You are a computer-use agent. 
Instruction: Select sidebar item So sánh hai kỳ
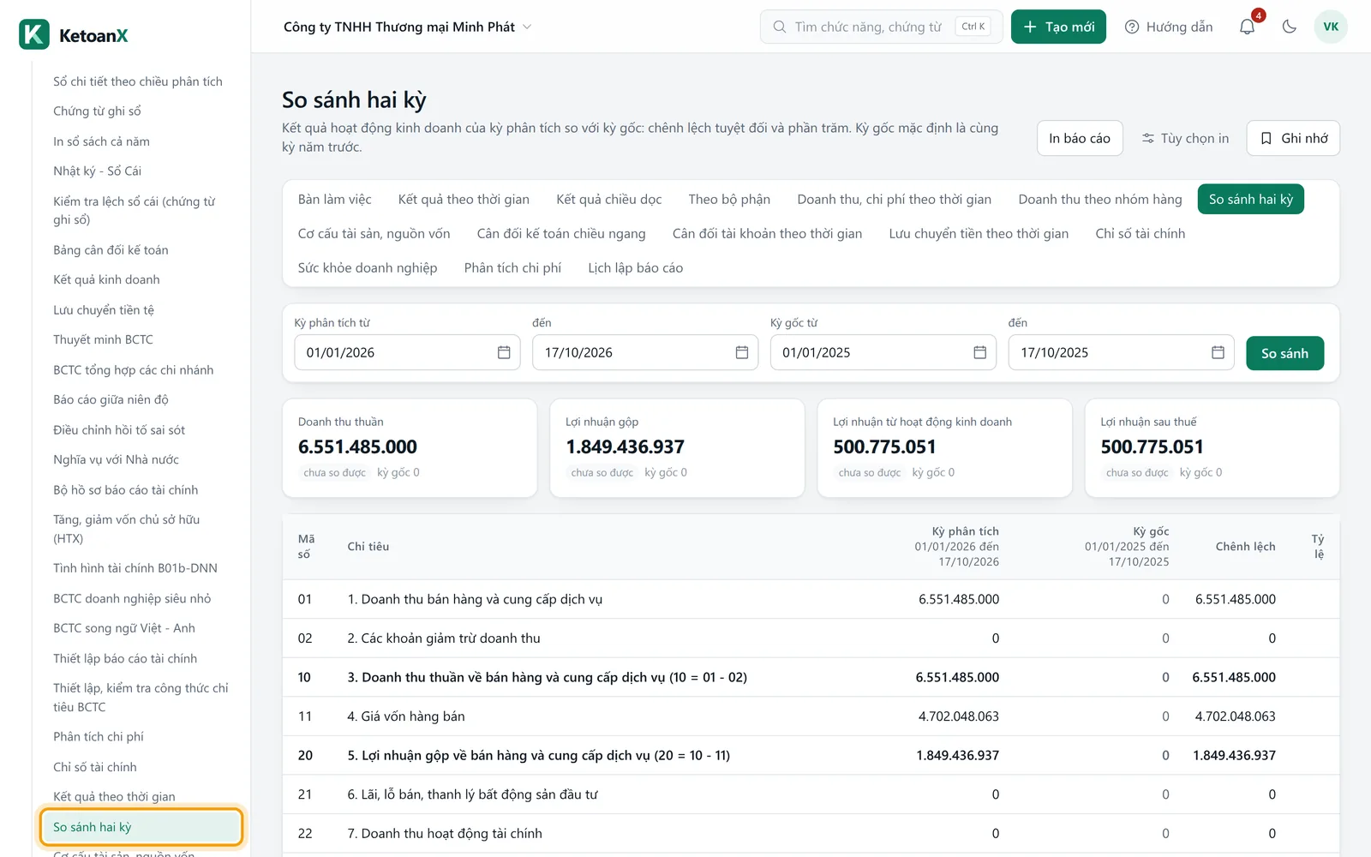[141, 827]
